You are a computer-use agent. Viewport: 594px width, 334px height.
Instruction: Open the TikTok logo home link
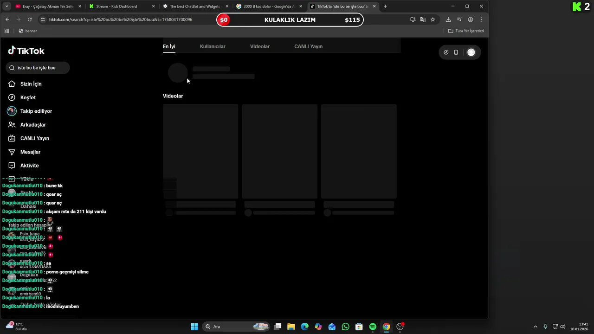coord(26,51)
